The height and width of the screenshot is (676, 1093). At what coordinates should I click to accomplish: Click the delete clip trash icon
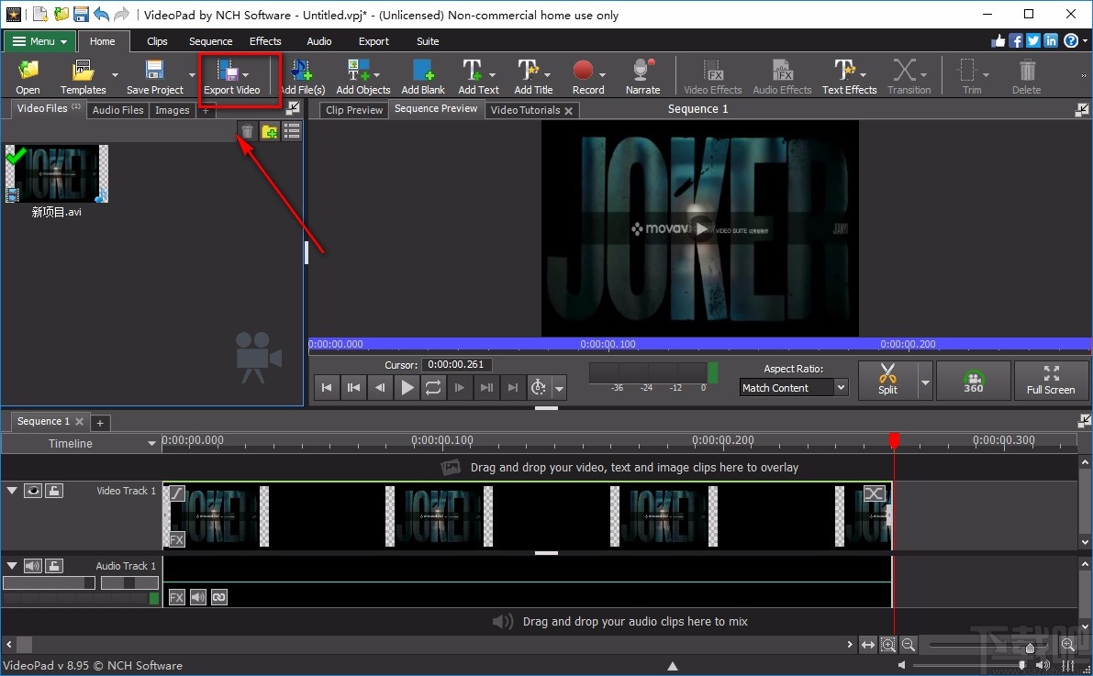click(247, 131)
